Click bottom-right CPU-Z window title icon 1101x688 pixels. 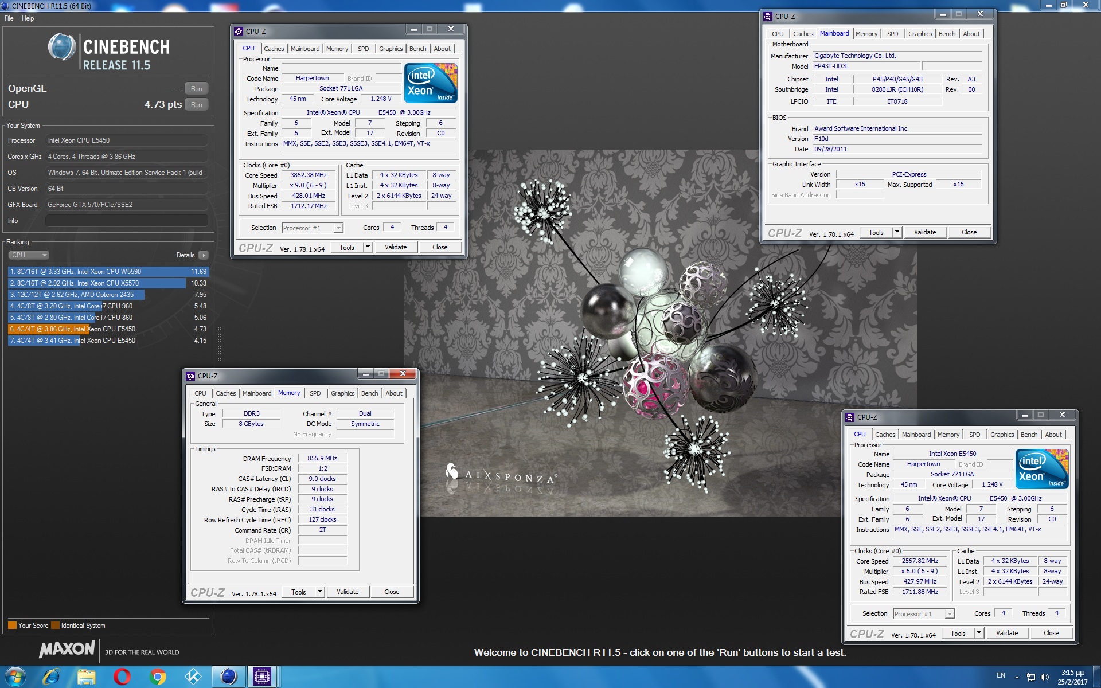click(850, 417)
